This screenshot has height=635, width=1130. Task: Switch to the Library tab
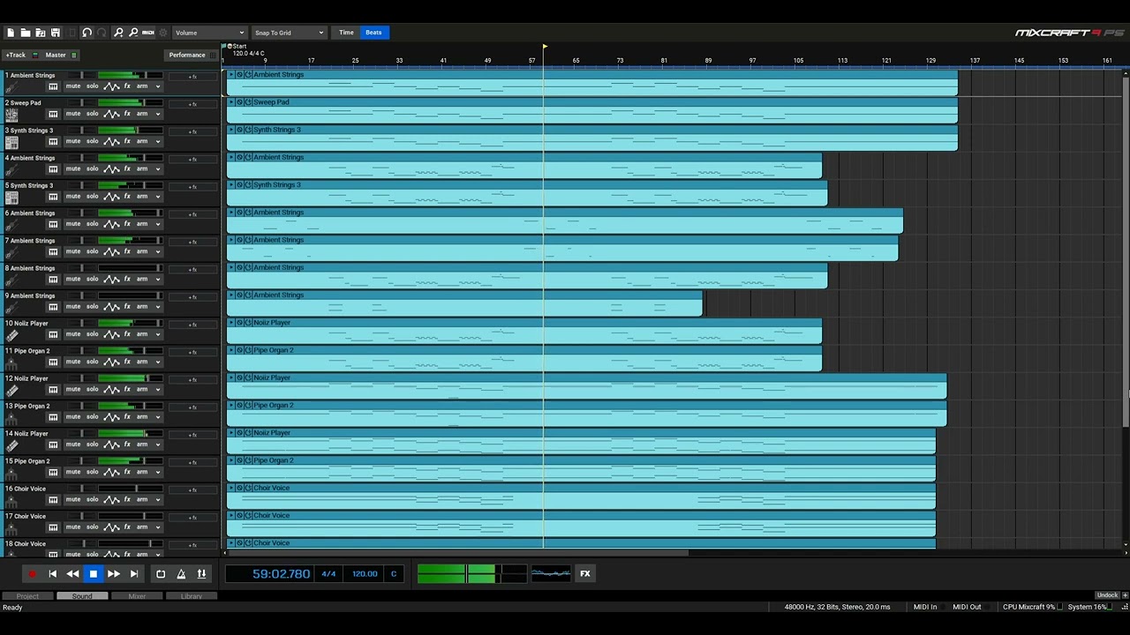pos(192,596)
